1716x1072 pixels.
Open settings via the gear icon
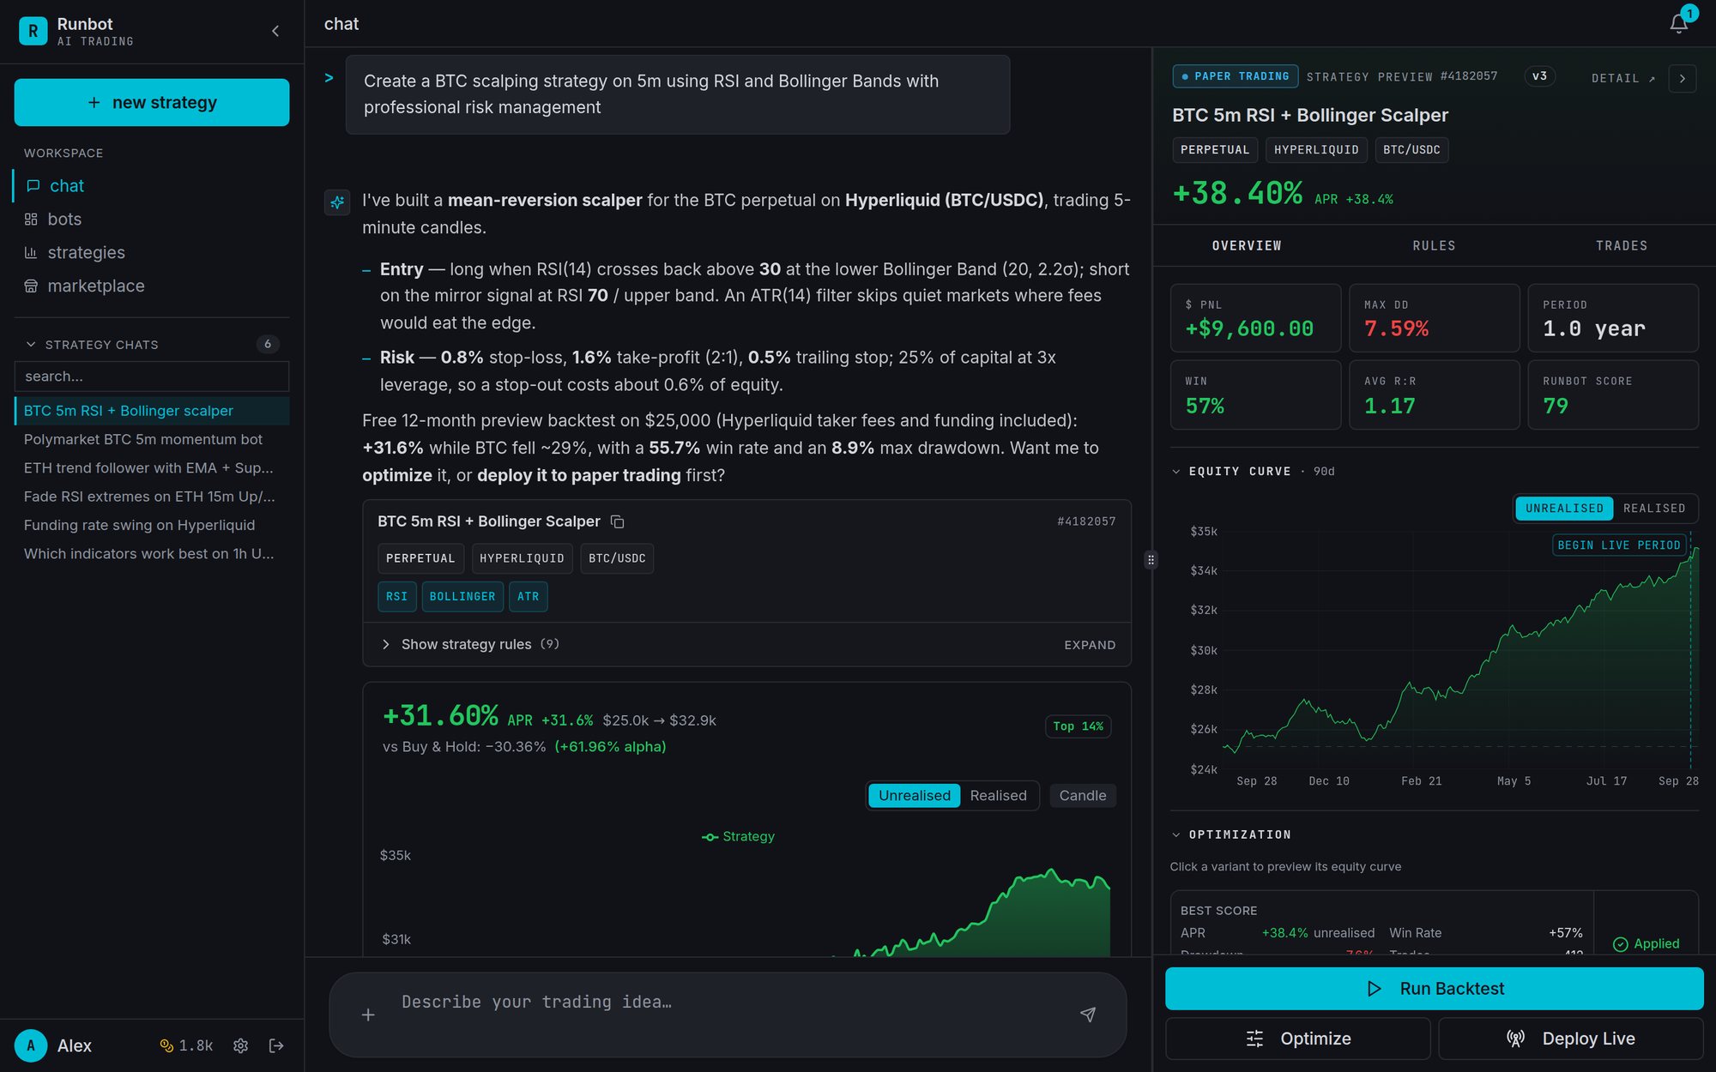coord(240,1045)
